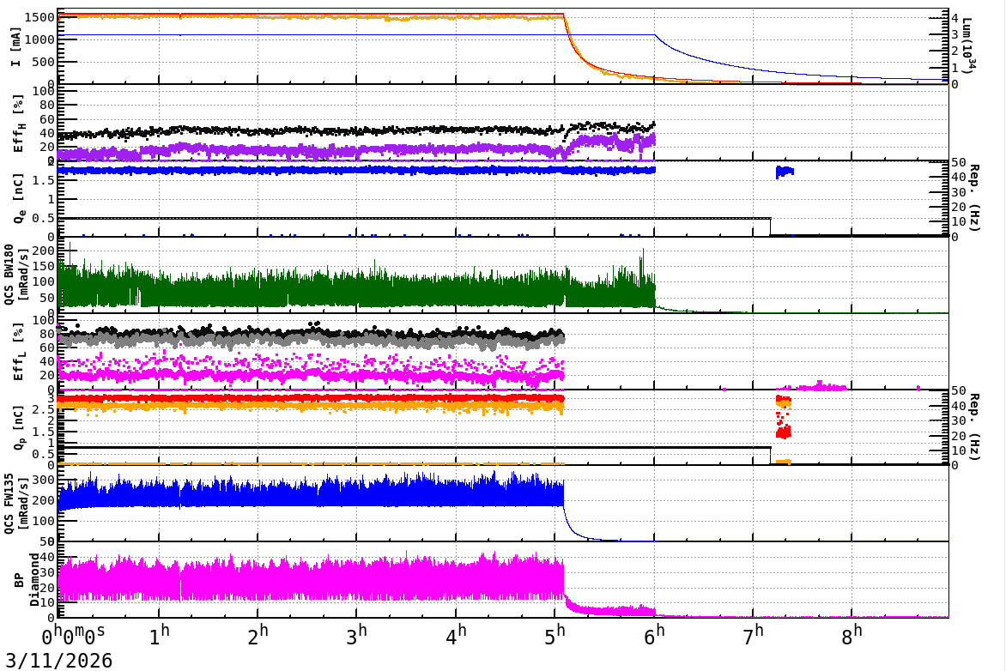Screen dimensions: 1006x671
Task: Select the 1500 tick on the current axis
Action: click(39, 17)
